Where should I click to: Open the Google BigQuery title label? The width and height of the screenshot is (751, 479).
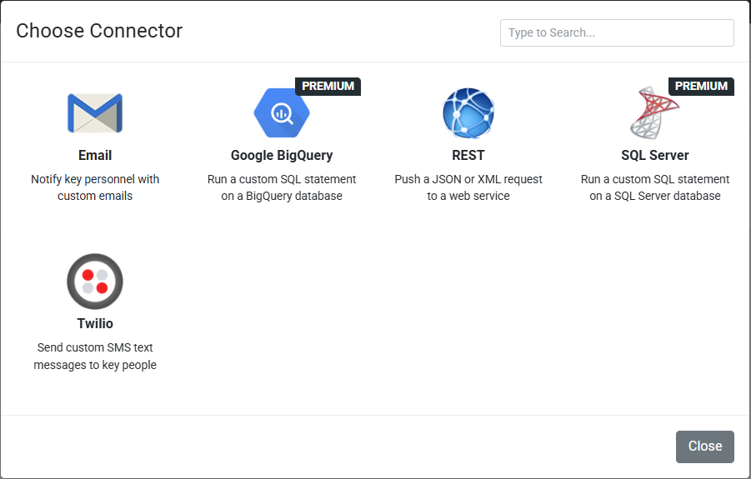point(282,156)
